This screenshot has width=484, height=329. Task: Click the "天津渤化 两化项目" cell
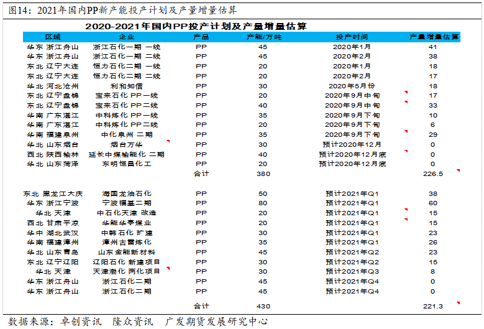point(127,271)
